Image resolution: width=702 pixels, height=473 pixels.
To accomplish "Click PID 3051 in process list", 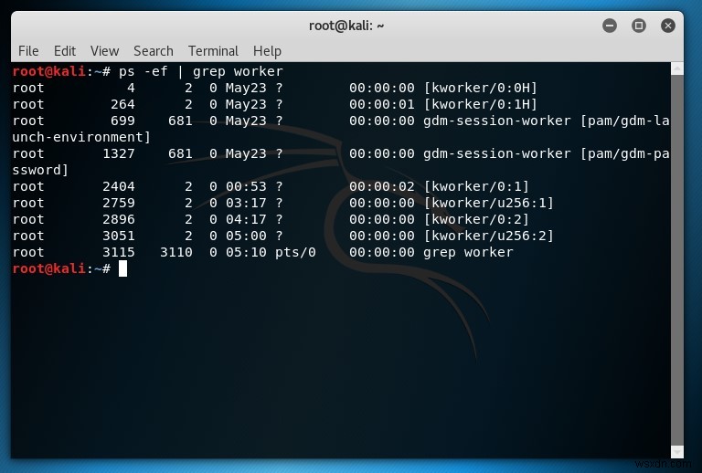I will pos(119,236).
